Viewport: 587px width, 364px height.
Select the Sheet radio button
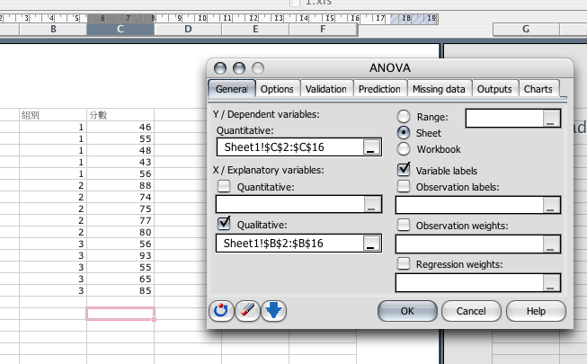pyautogui.click(x=404, y=133)
